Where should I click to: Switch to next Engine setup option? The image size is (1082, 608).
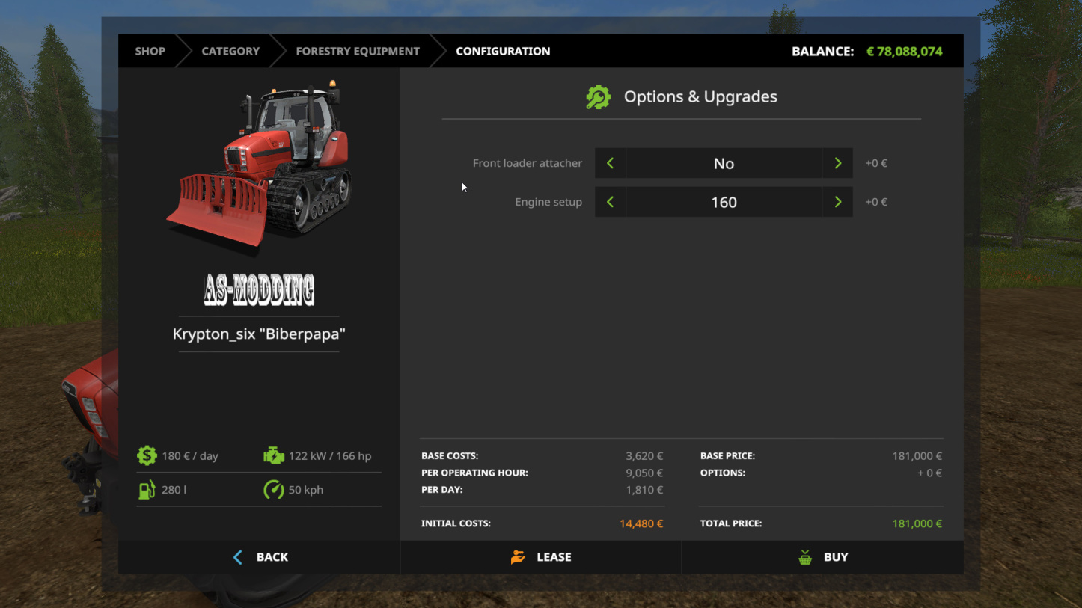tap(837, 202)
